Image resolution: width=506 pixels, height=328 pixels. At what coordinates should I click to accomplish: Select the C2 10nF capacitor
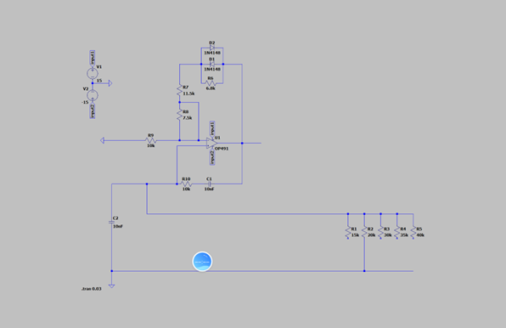pos(112,222)
